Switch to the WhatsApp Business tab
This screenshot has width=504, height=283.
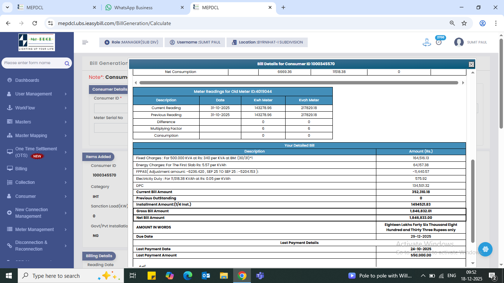click(133, 7)
